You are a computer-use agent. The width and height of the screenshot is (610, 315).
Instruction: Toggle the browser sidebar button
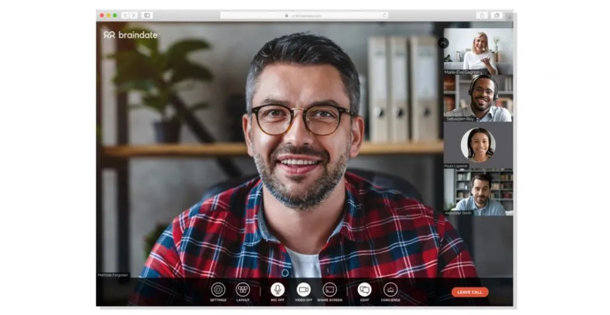147,15
